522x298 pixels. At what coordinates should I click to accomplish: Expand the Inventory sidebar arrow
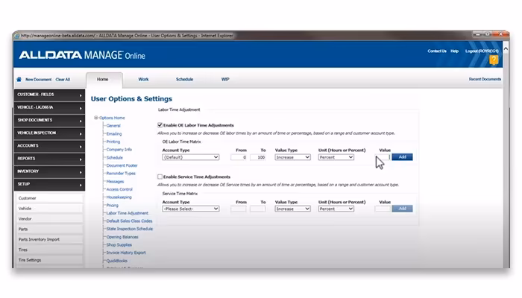click(x=81, y=172)
